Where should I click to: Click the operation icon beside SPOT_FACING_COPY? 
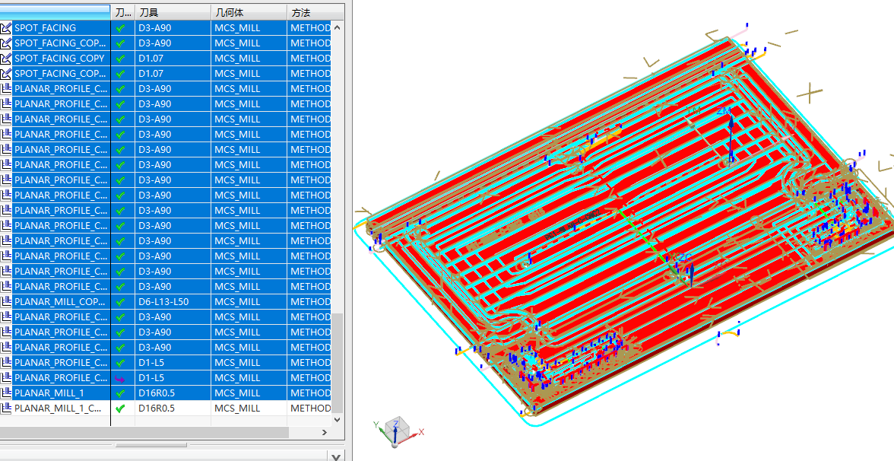[6, 58]
